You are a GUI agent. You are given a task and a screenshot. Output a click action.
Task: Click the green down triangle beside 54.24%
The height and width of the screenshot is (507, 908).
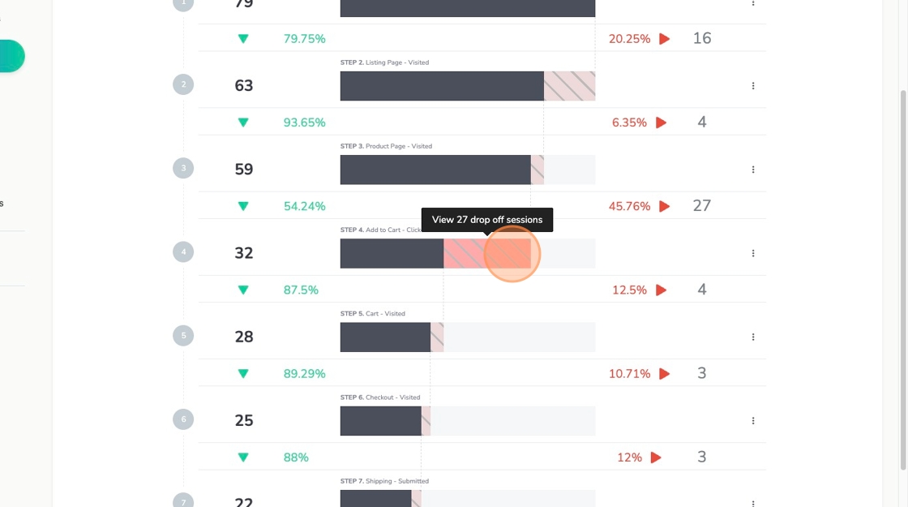pyautogui.click(x=242, y=206)
